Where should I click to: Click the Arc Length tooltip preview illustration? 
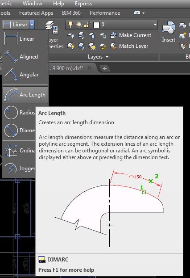tap(109, 207)
